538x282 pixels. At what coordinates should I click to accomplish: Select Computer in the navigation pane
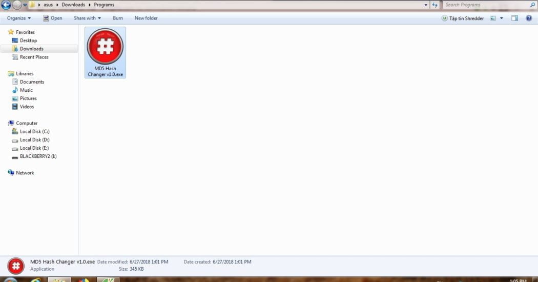point(27,123)
